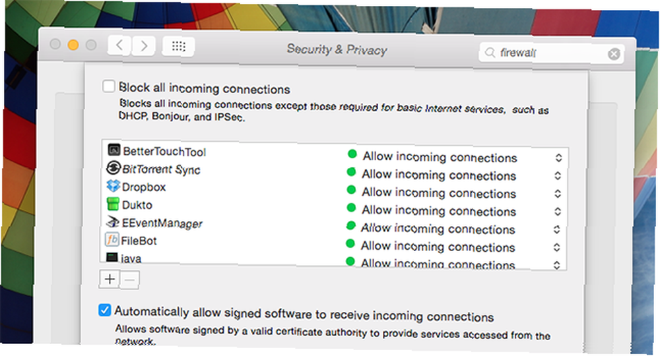The height and width of the screenshot is (356, 660).
Task: Go back with the left arrow
Action: pos(119,45)
